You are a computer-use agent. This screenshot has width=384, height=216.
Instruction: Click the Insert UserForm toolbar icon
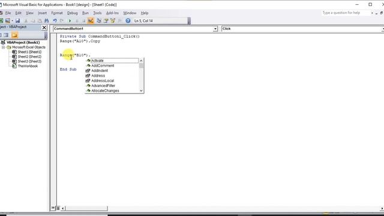coord(8,21)
